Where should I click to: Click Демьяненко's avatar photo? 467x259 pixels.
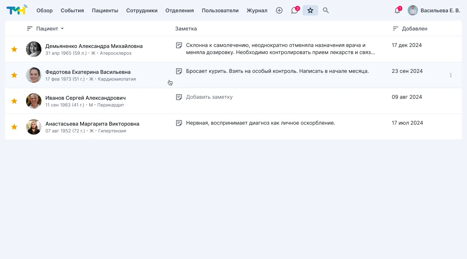[34, 49]
